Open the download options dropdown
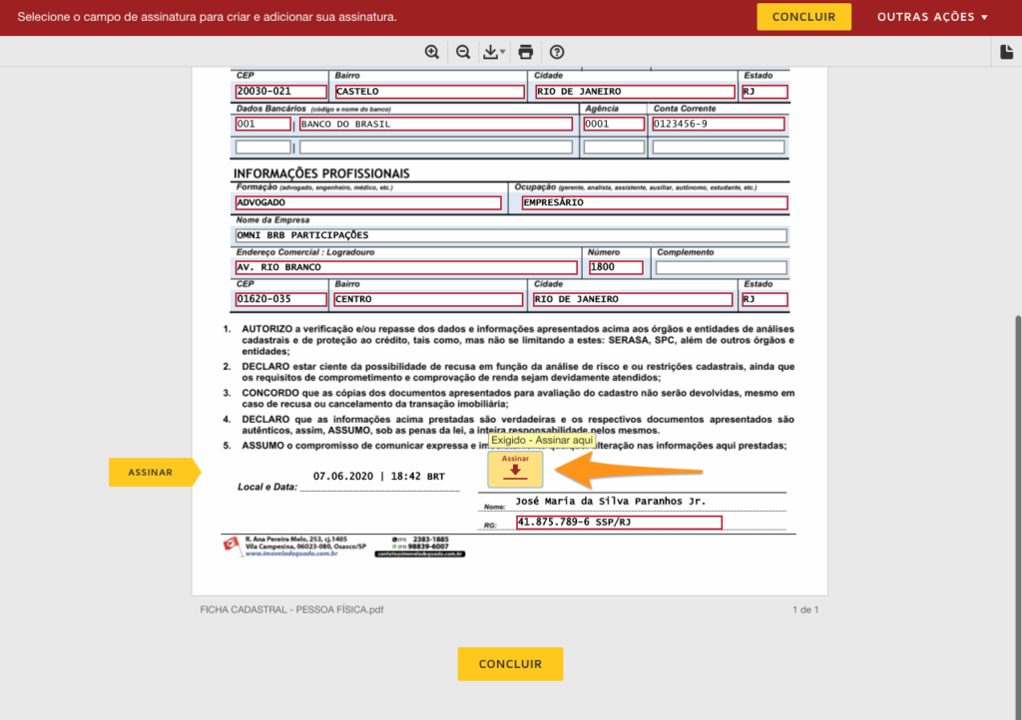 click(493, 52)
